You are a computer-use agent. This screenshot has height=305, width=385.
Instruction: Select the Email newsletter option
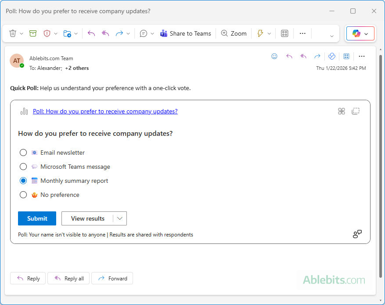[x=23, y=152]
